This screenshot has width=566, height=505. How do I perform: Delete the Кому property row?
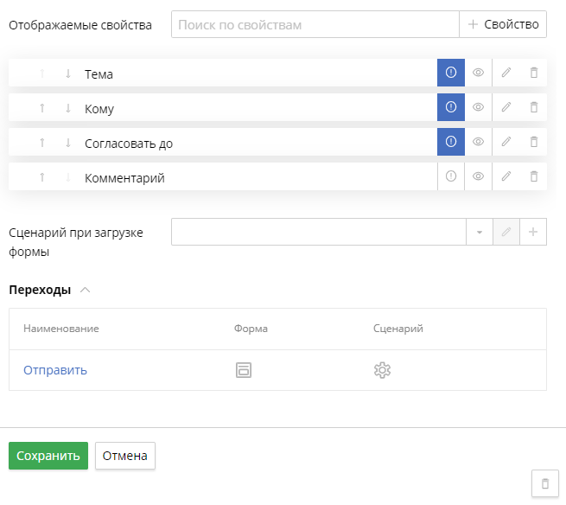tap(534, 108)
